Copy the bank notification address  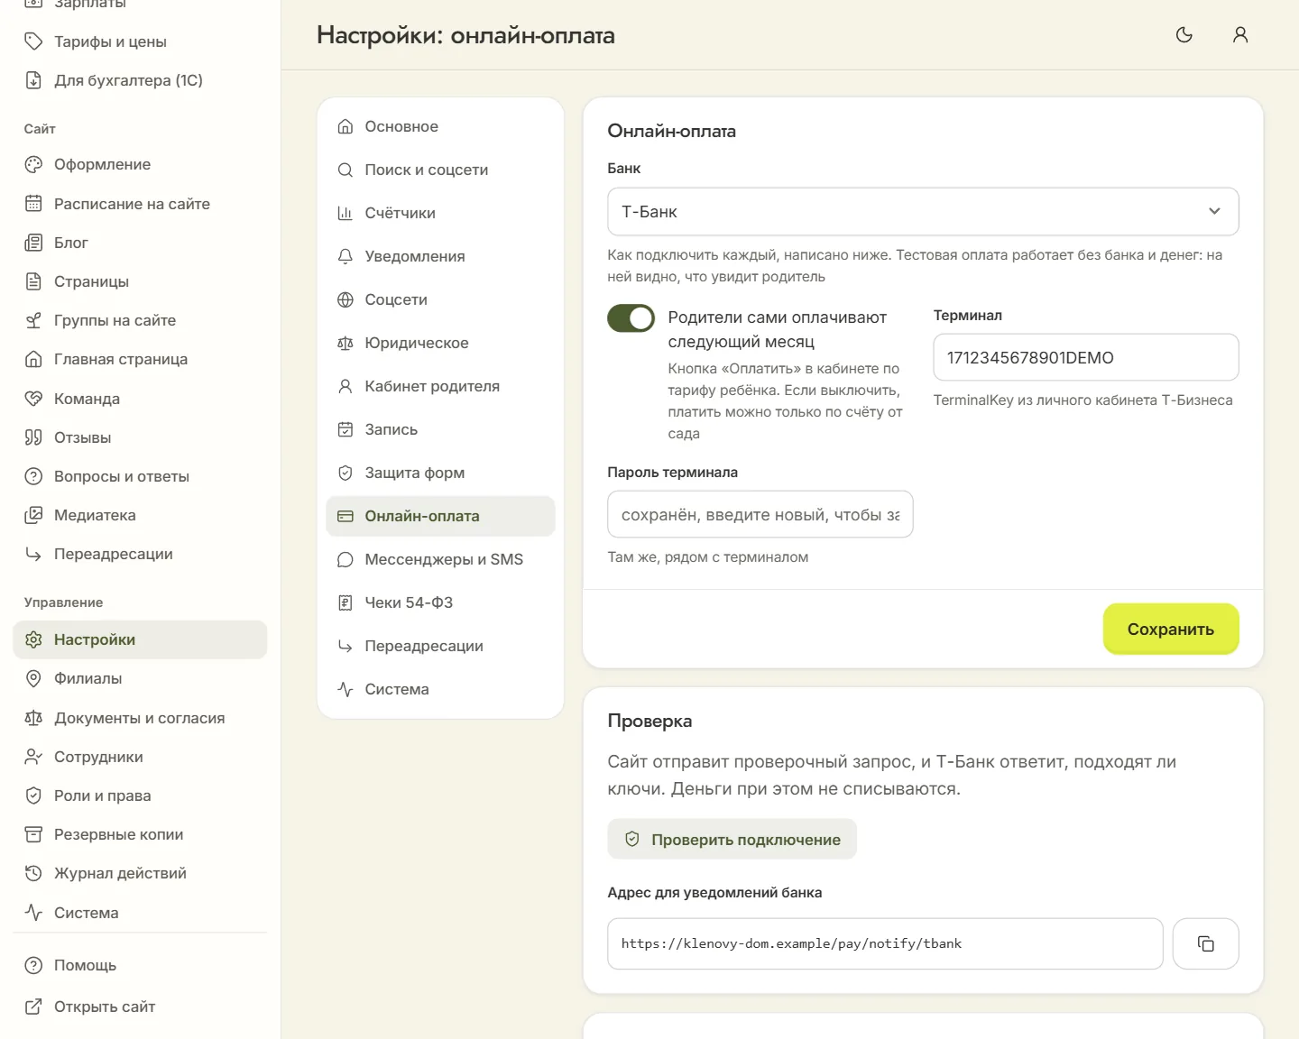point(1205,943)
